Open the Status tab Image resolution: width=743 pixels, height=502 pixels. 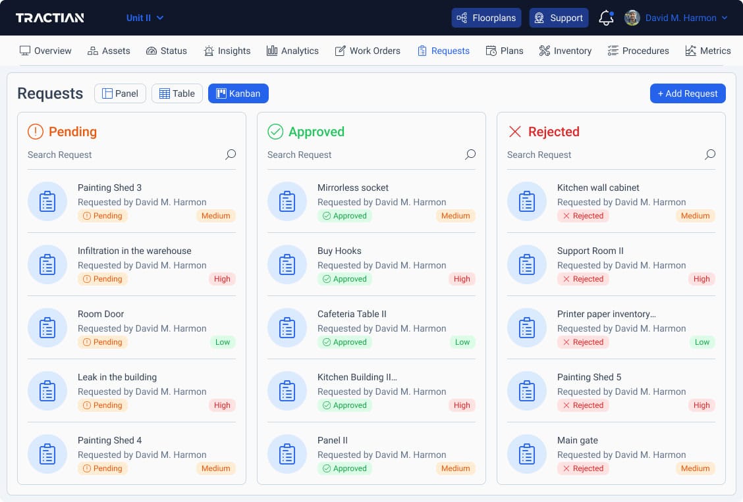167,51
